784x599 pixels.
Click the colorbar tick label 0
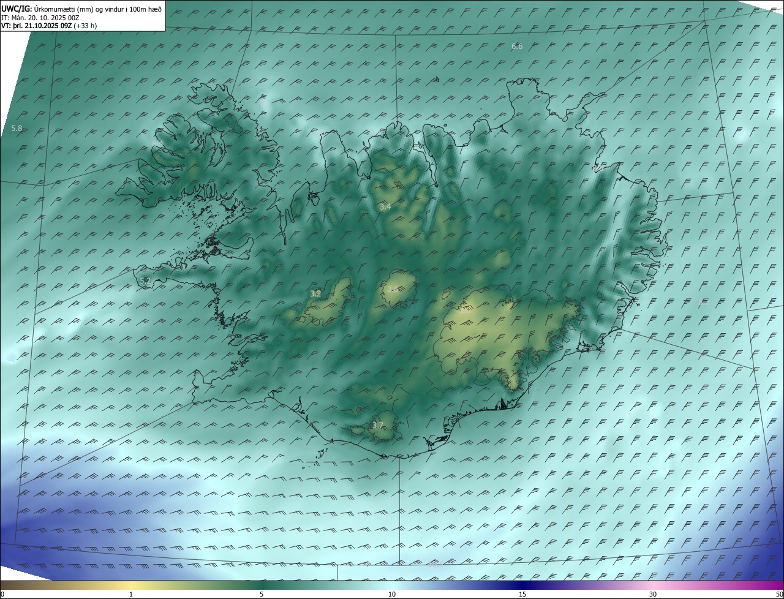point(2,594)
